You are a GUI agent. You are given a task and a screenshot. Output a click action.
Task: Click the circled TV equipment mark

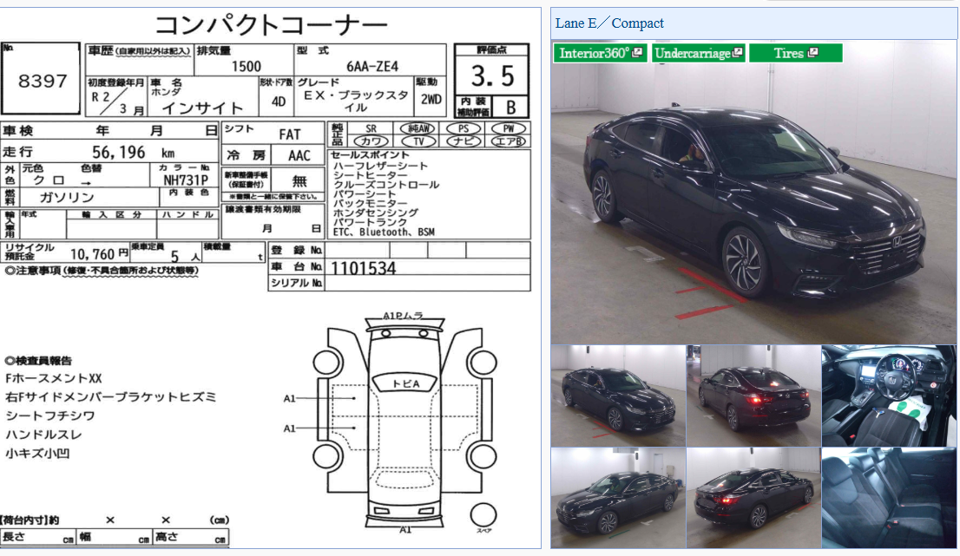418,141
